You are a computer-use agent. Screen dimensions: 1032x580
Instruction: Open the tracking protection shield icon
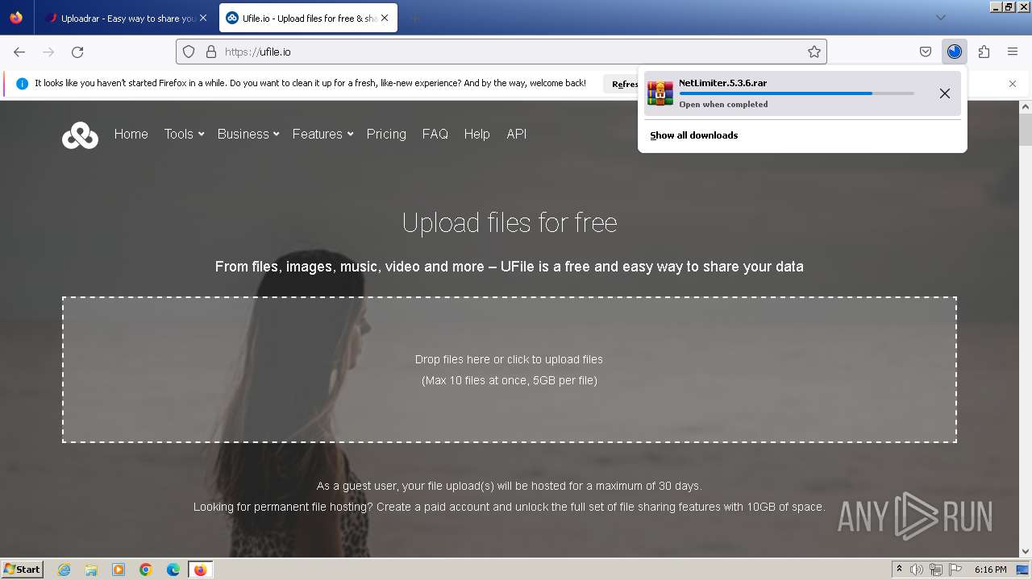click(x=189, y=52)
